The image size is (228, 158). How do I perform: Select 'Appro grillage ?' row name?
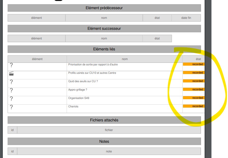(78, 90)
